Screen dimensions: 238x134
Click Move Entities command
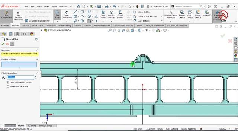pyautogui.click(x=141, y=21)
